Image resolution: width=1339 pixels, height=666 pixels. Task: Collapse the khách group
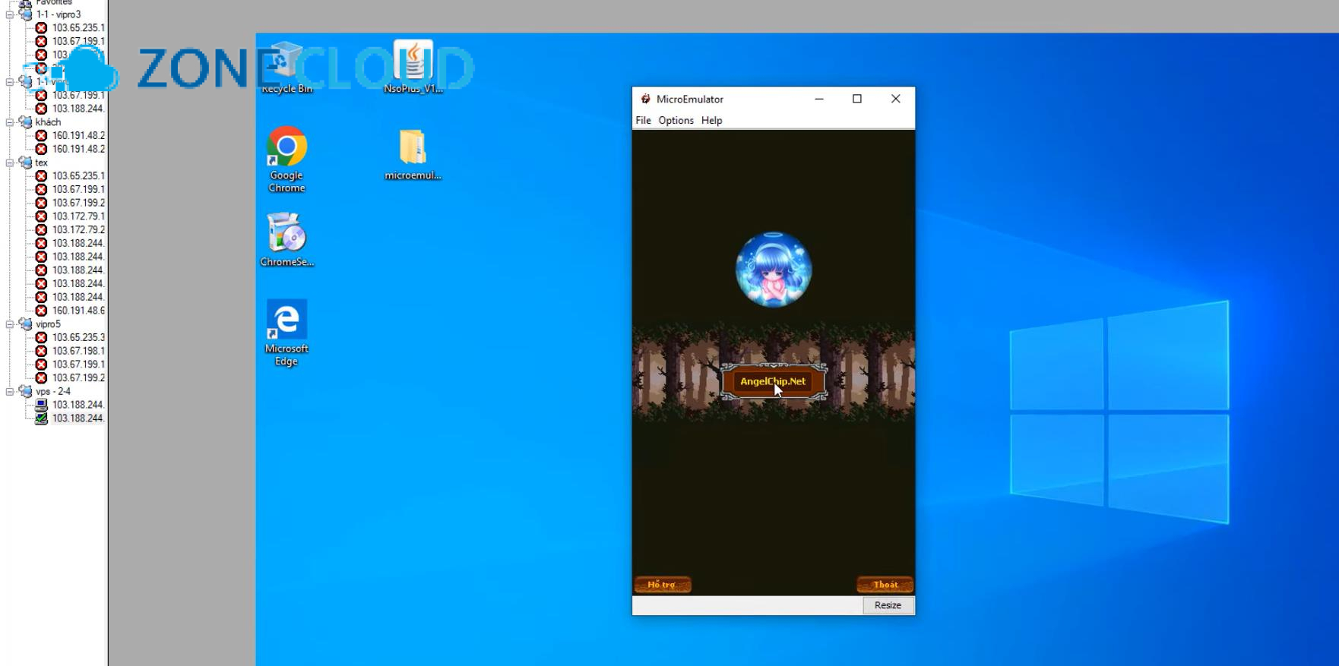point(10,122)
